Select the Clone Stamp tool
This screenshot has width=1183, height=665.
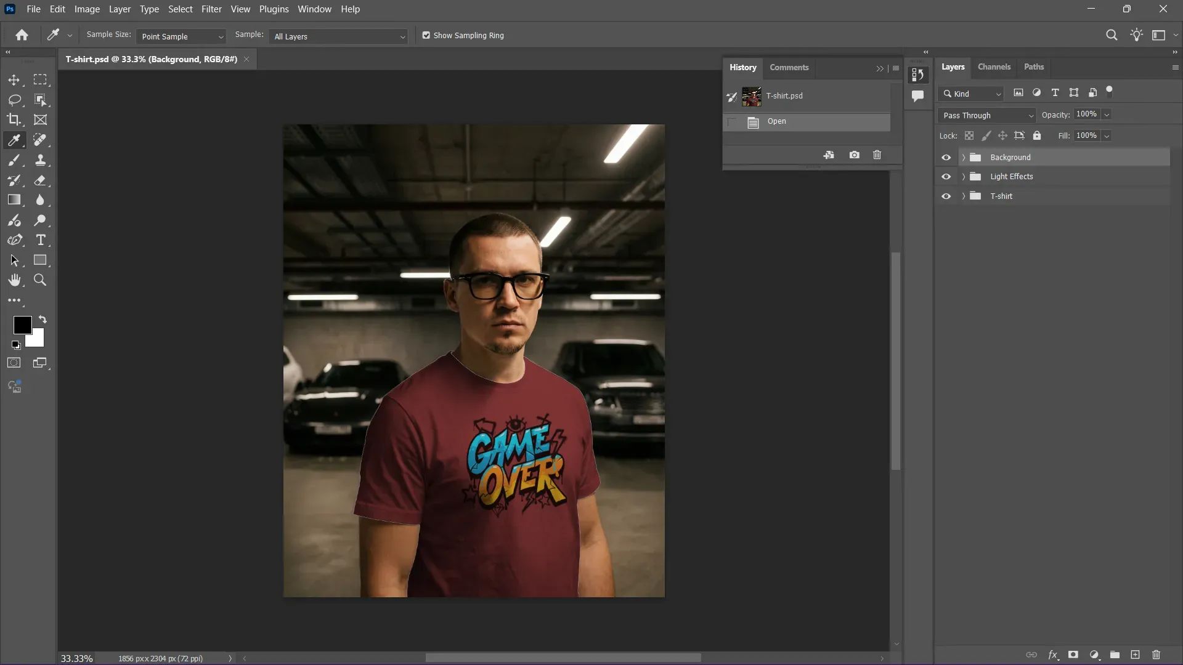tap(41, 161)
